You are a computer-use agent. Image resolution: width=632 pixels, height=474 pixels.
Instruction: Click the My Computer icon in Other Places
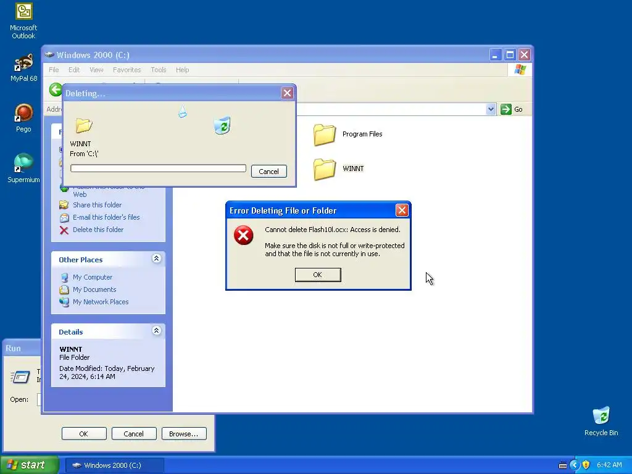click(64, 278)
